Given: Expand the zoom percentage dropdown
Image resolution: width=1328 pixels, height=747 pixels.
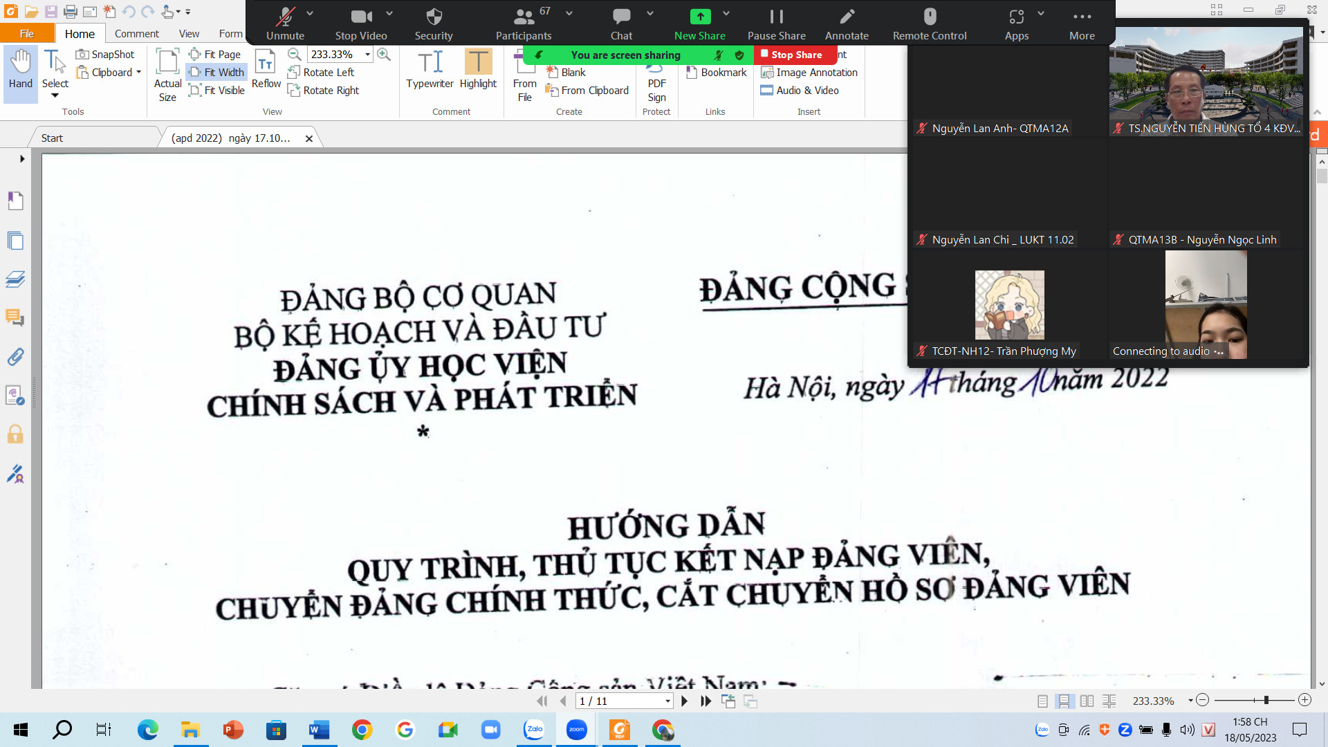Looking at the screenshot, I should click(x=367, y=54).
